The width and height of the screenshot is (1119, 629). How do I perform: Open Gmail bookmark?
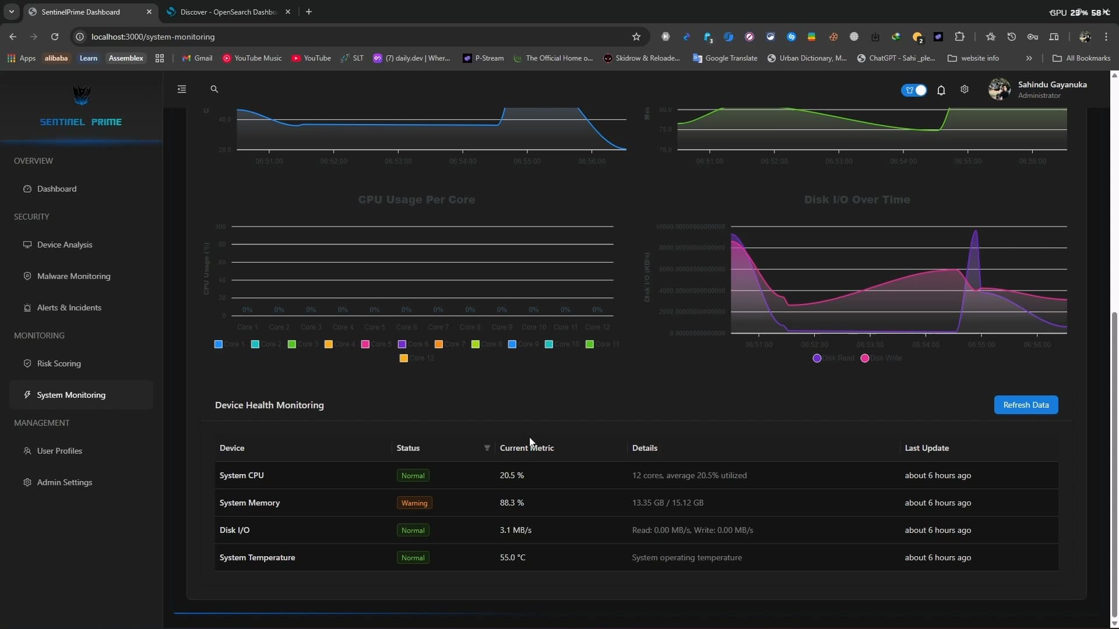click(x=197, y=58)
